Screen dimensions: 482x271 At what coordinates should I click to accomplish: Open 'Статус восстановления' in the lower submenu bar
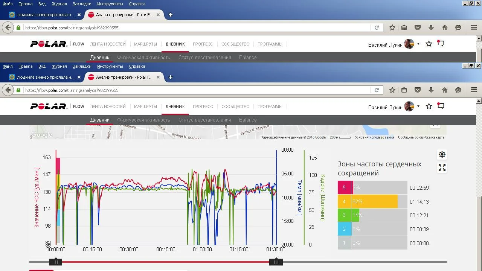pos(205,120)
